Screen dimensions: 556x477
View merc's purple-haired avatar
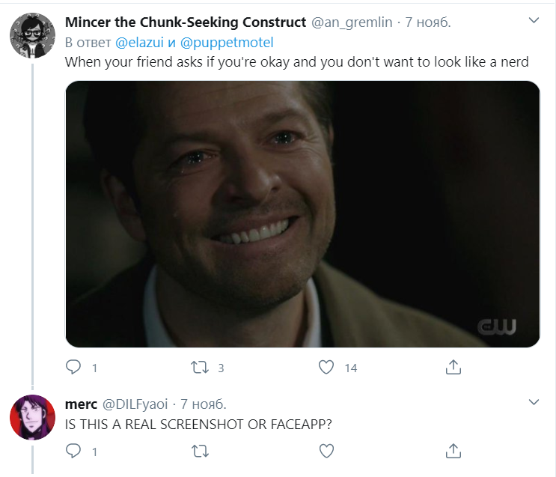pos(32,417)
